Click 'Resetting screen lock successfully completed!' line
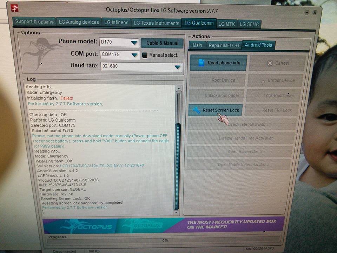Viewport: 337px width, 253px height. point(82,203)
